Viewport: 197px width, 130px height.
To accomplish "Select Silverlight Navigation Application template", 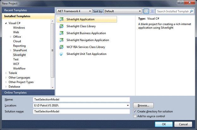I will coord(88,40).
